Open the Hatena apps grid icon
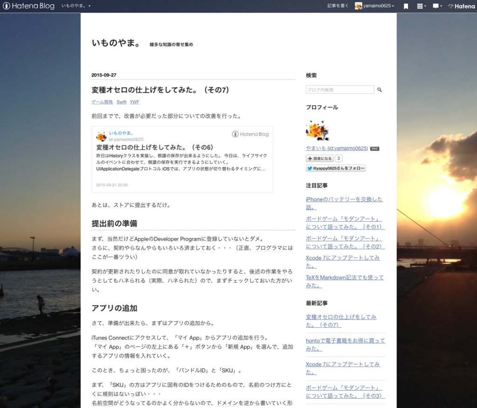The height and width of the screenshot is (408, 477). (419, 6)
